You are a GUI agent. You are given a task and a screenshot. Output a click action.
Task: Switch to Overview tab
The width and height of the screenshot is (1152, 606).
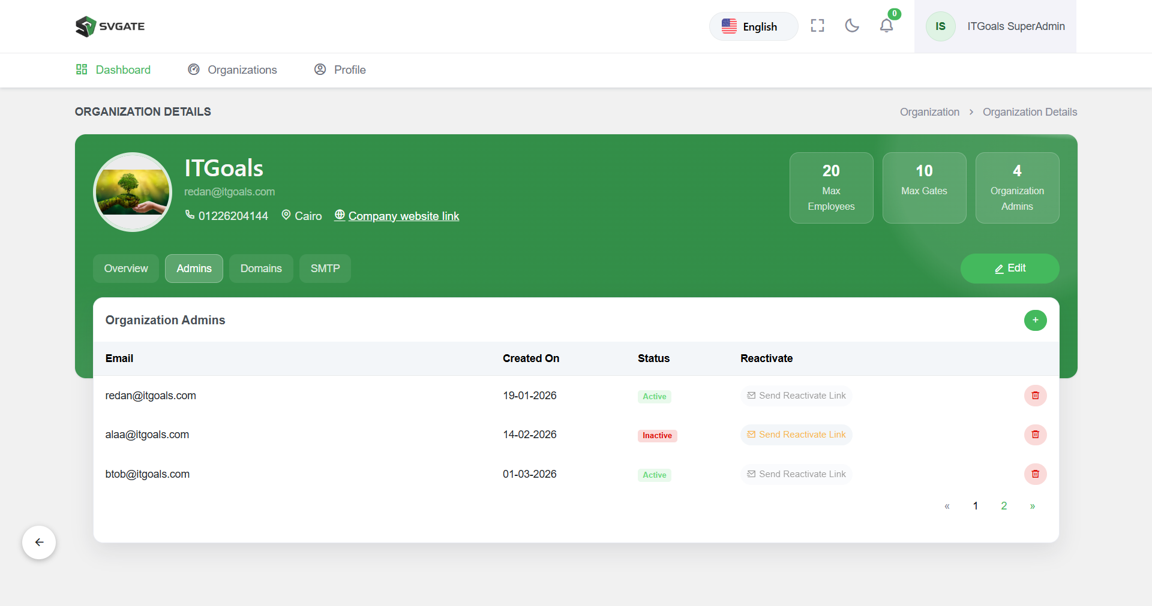pos(126,269)
